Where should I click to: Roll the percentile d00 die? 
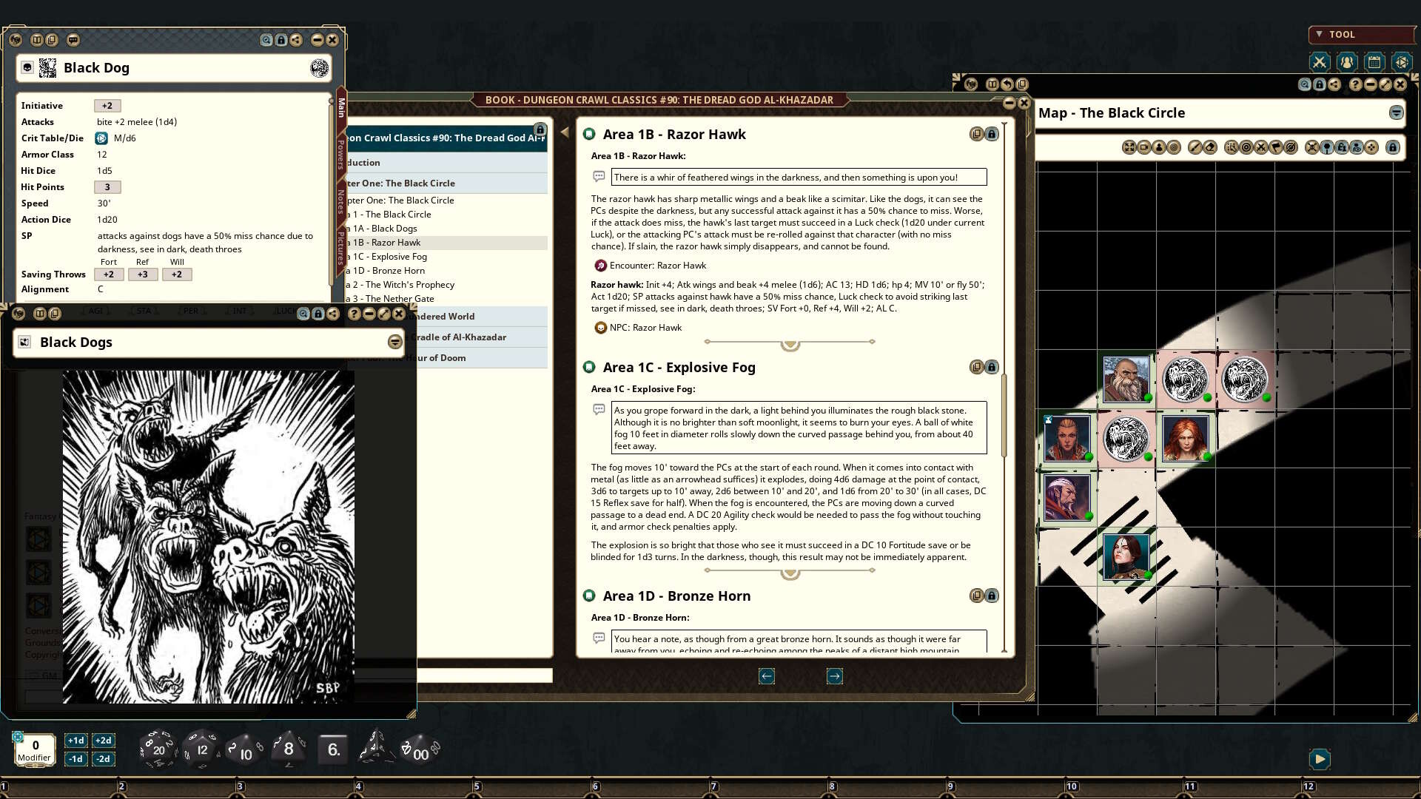pos(420,750)
